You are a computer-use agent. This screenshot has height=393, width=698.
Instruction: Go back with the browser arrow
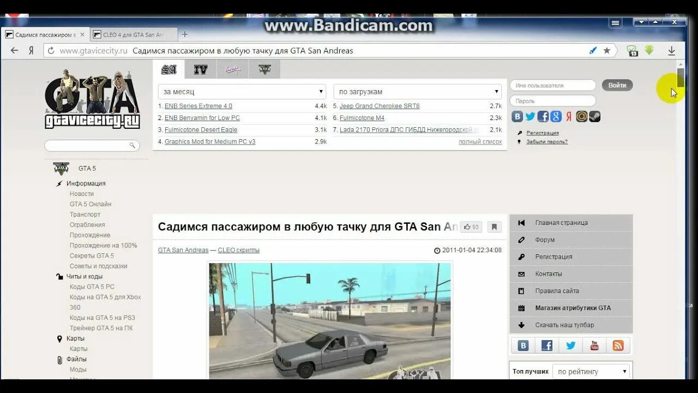tap(15, 51)
